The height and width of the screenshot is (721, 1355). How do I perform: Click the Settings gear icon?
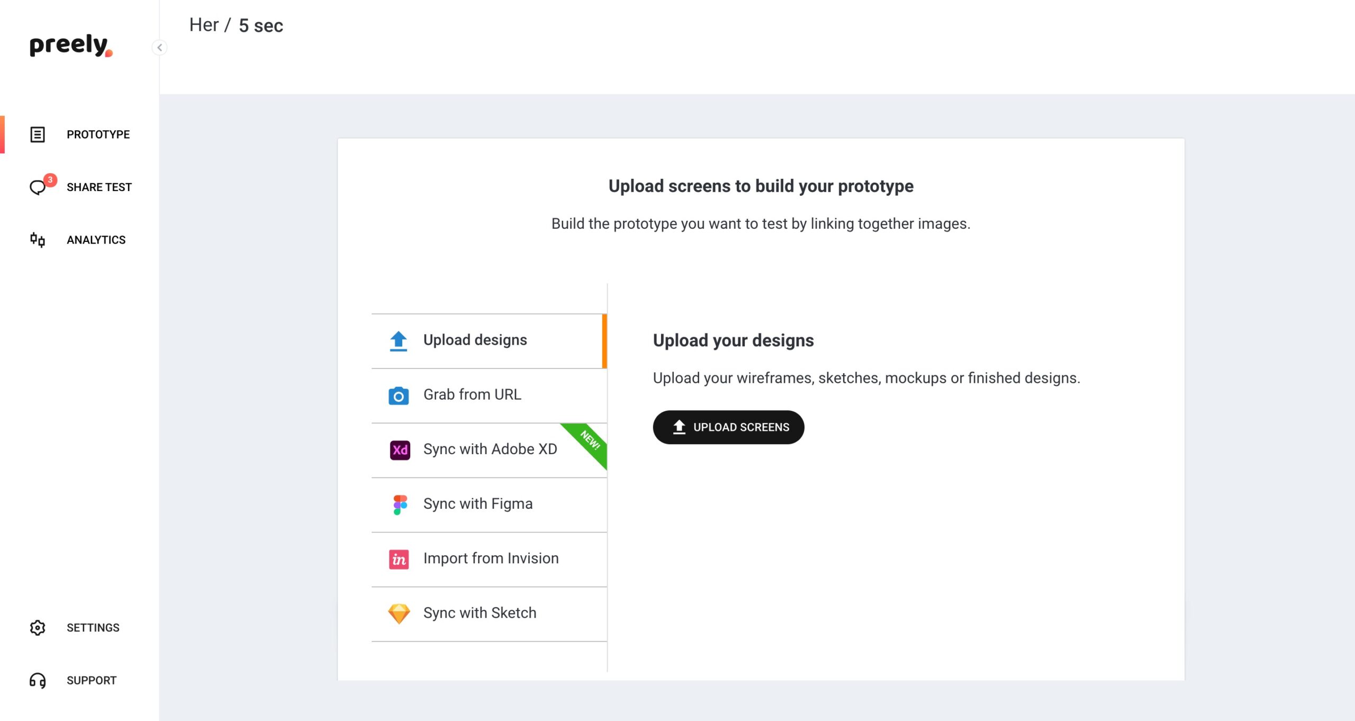(x=38, y=628)
